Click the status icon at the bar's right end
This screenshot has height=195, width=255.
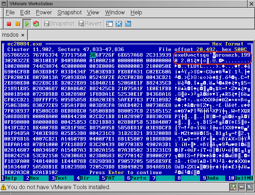(x=250, y=187)
